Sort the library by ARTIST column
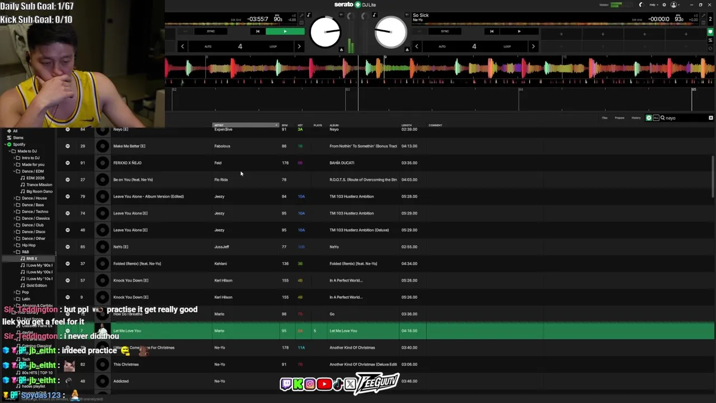The image size is (716, 403). click(x=246, y=125)
